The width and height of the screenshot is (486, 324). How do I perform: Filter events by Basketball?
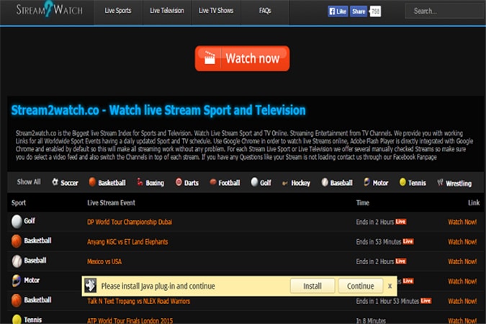pyautogui.click(x=107, y=182)
